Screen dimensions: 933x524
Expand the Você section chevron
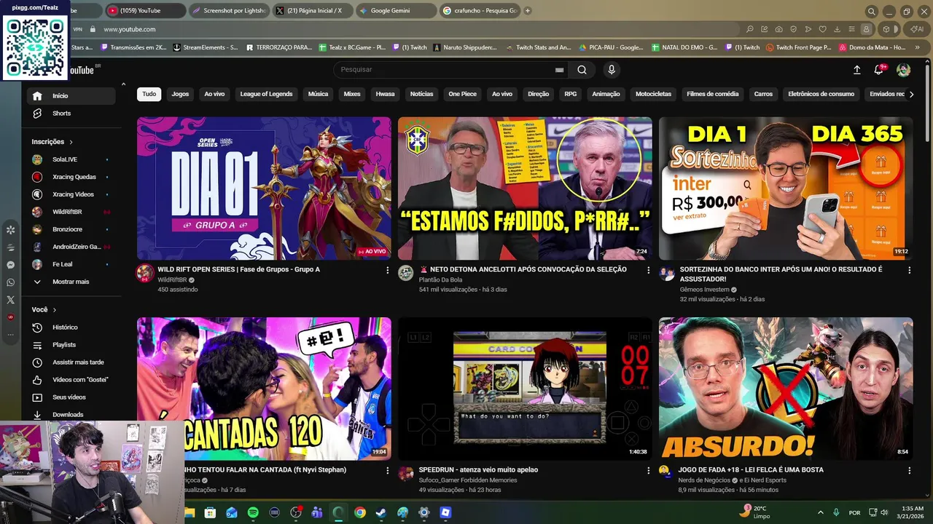(x=54, y=310)
